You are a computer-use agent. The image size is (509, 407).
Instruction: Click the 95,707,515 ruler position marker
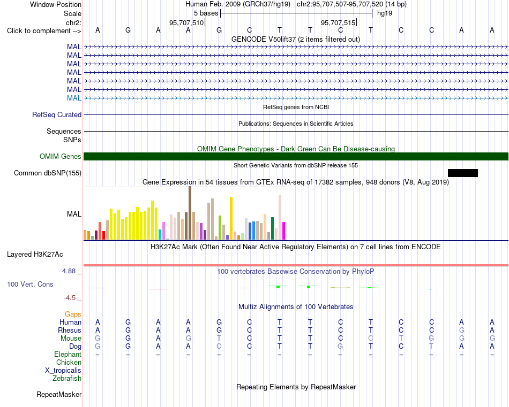click(339, 22)
